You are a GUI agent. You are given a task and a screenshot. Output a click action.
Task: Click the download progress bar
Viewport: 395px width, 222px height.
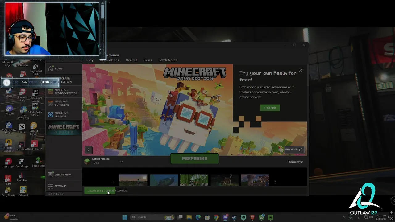click(x=100, y=191)
